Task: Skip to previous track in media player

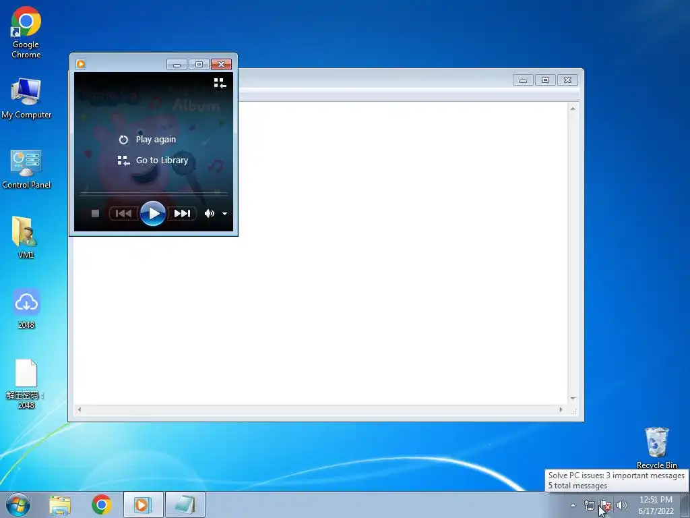Action: coord(123,214)
